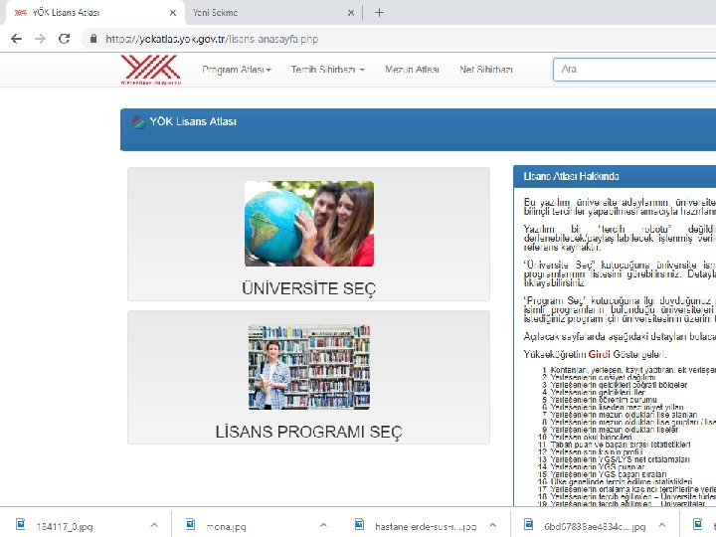Open downloaded 6bd57838ae4834c file

pyautogui.click(x=595, y=526)
